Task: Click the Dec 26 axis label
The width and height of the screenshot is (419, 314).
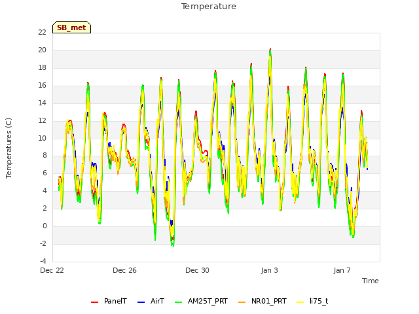Action: 124,270
